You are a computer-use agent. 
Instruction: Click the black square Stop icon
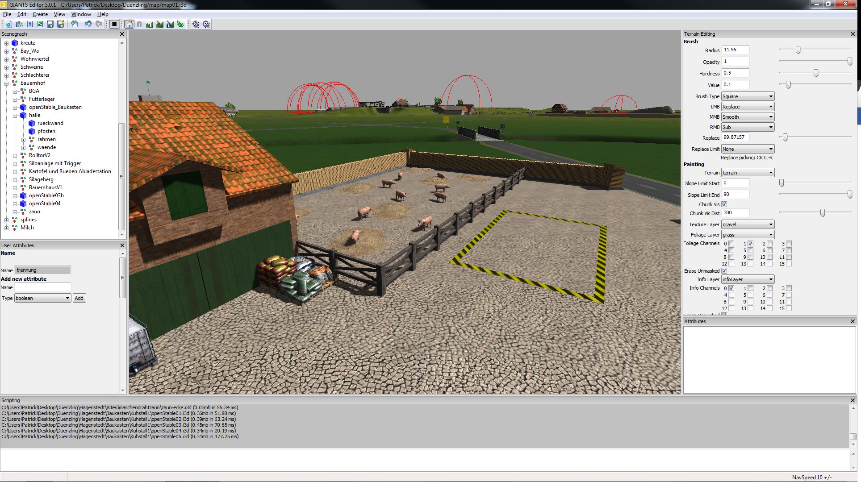point(114,24)
